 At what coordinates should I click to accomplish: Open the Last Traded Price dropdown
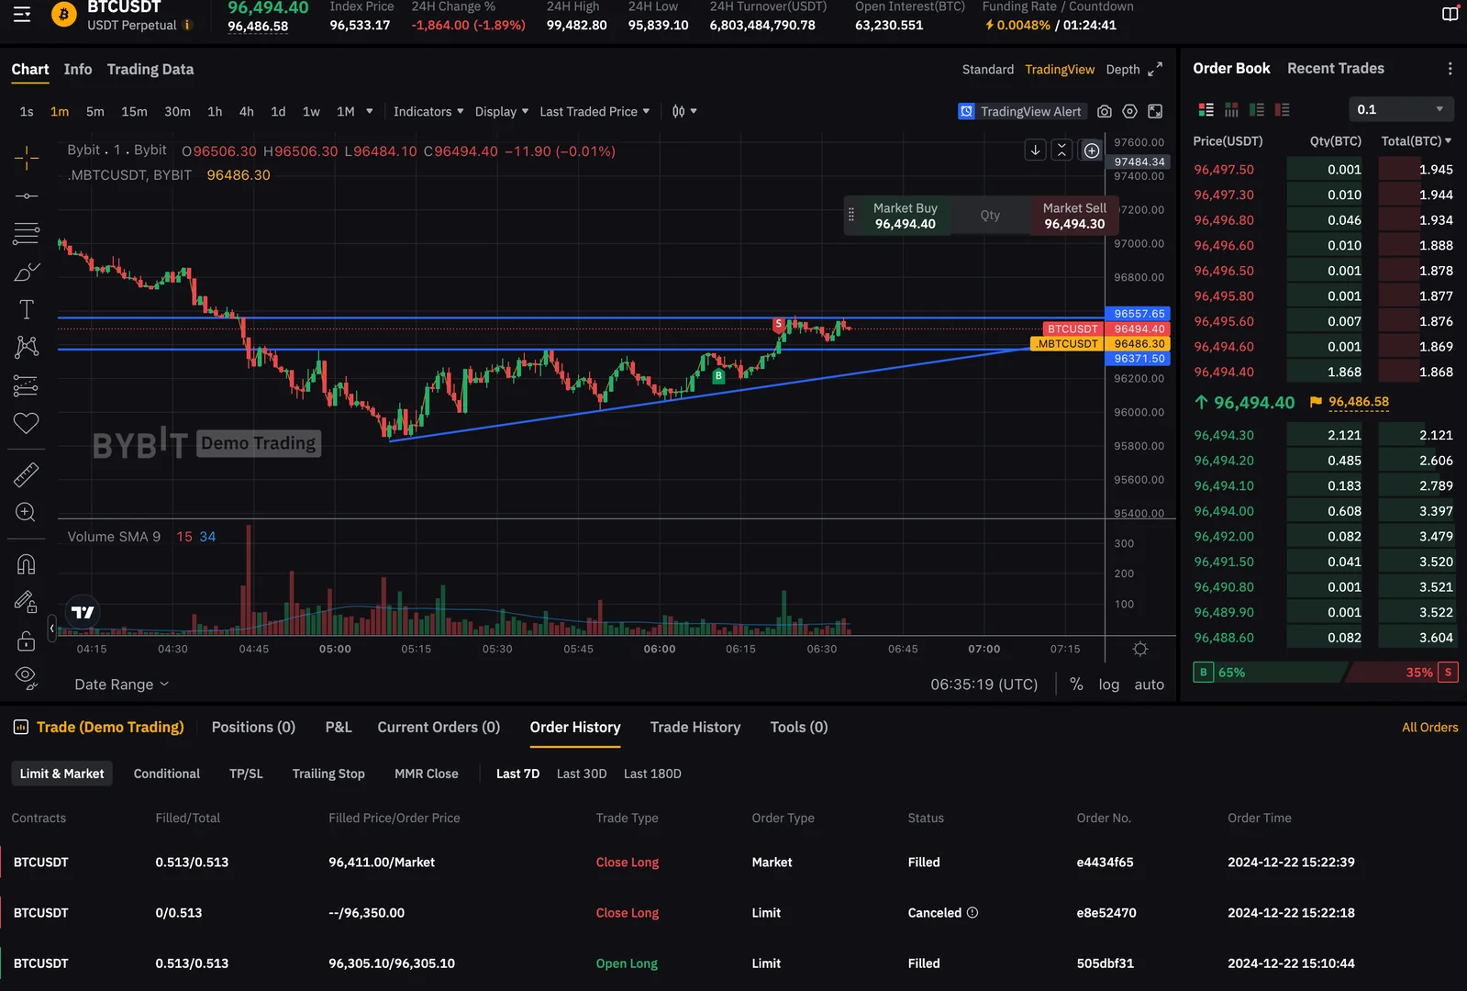pos(595,111)
